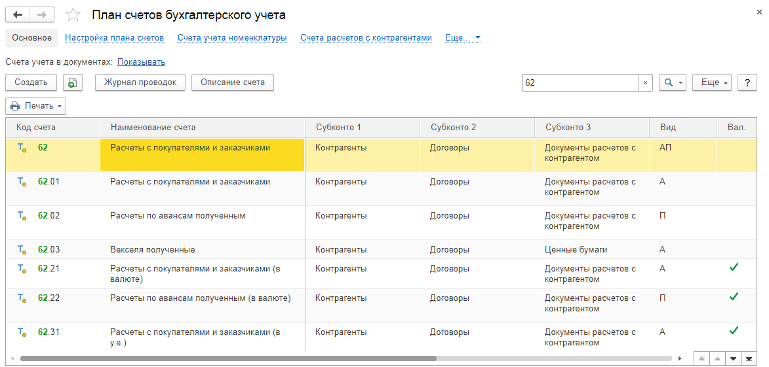Open help with the question mark button

click(747, 82)
